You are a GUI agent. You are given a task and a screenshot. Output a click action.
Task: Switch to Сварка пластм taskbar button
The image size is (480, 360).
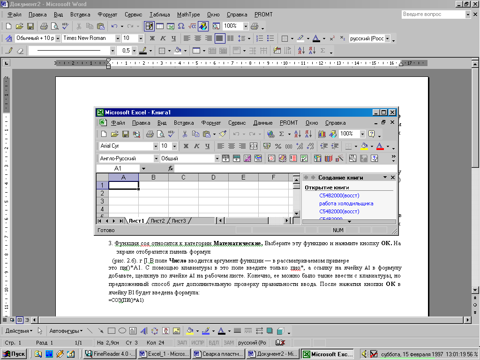pos(219,354)
